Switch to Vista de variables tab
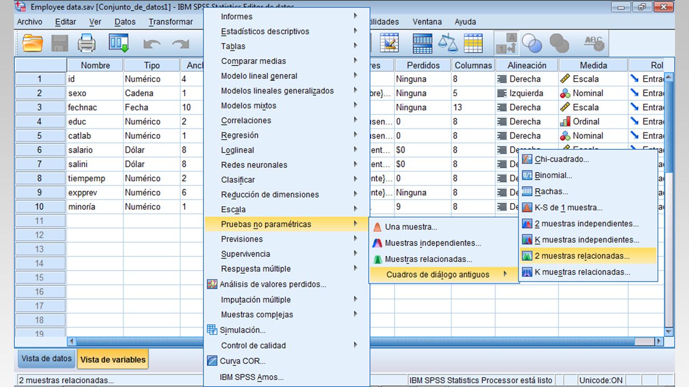The width and height of the screenshot is (689, 387). coord(113,360)
